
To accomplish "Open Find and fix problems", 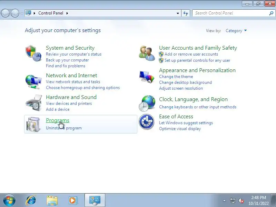I will coord(66,66).
